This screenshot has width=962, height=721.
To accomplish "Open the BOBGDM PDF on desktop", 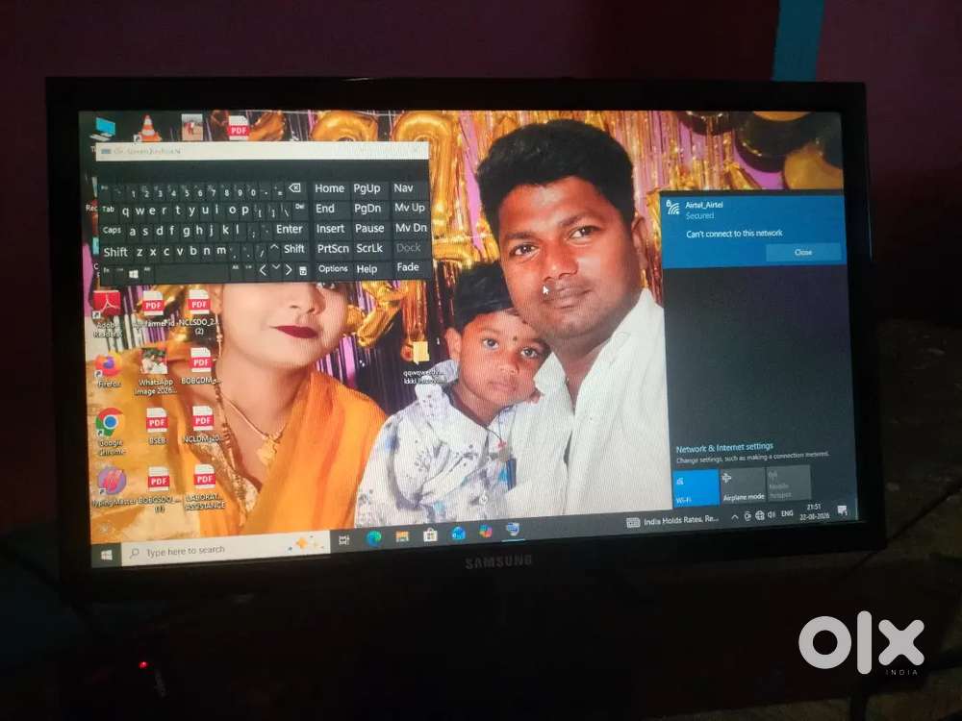I will coord(201,366).
